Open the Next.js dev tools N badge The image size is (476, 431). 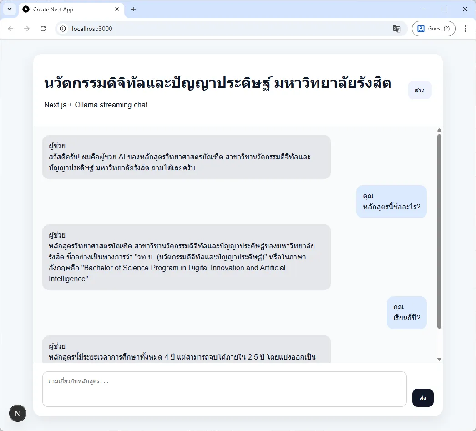pyautogui.click(x=18, y=413)
